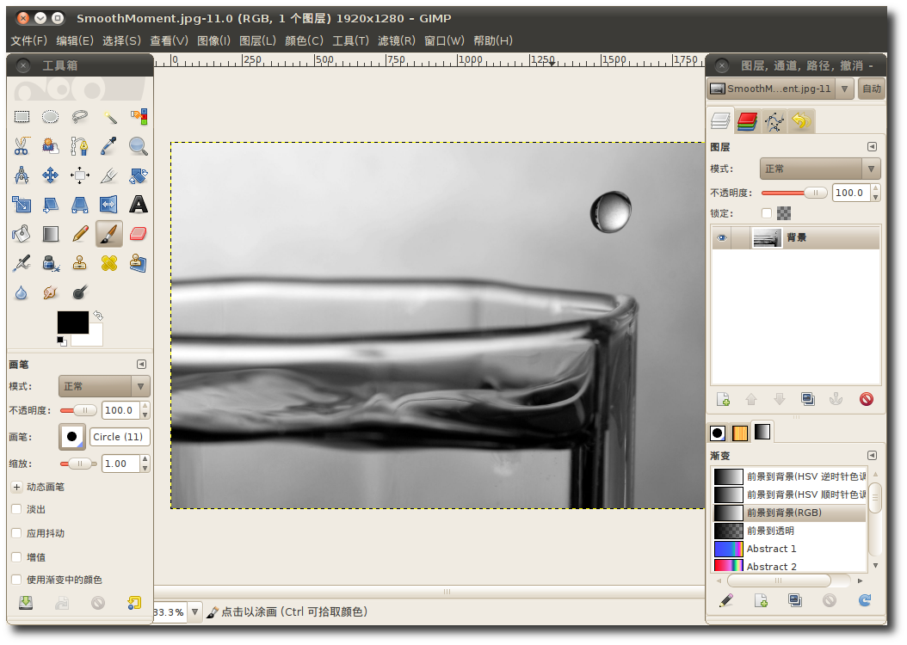The width and height of the screenshot is (907, 645).
Task: Switch to the Paths tab
Action: click(x=774, y=121)
